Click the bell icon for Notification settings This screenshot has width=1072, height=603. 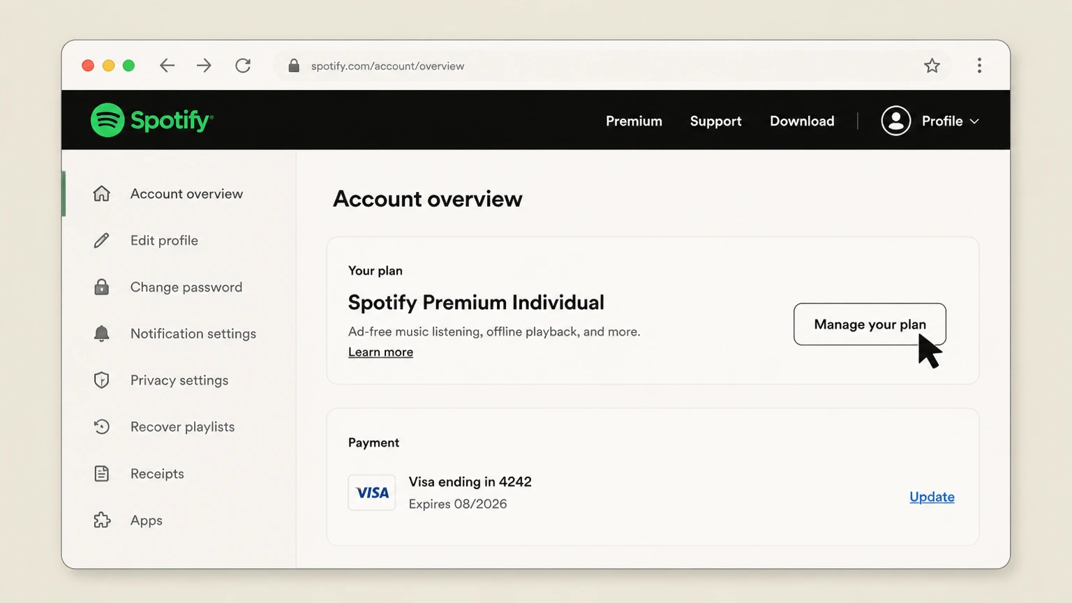pos(102,334)
